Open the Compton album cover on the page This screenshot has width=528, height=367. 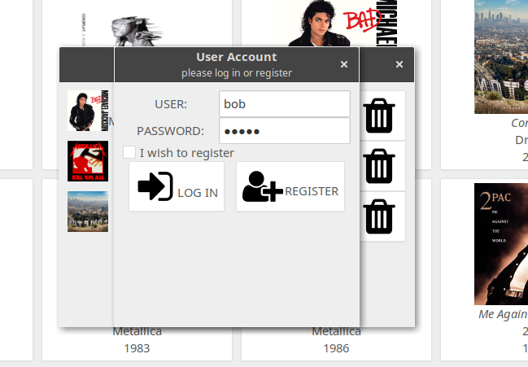501,57
